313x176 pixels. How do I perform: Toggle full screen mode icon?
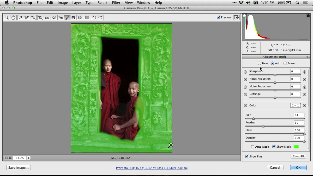coord(236,17)
